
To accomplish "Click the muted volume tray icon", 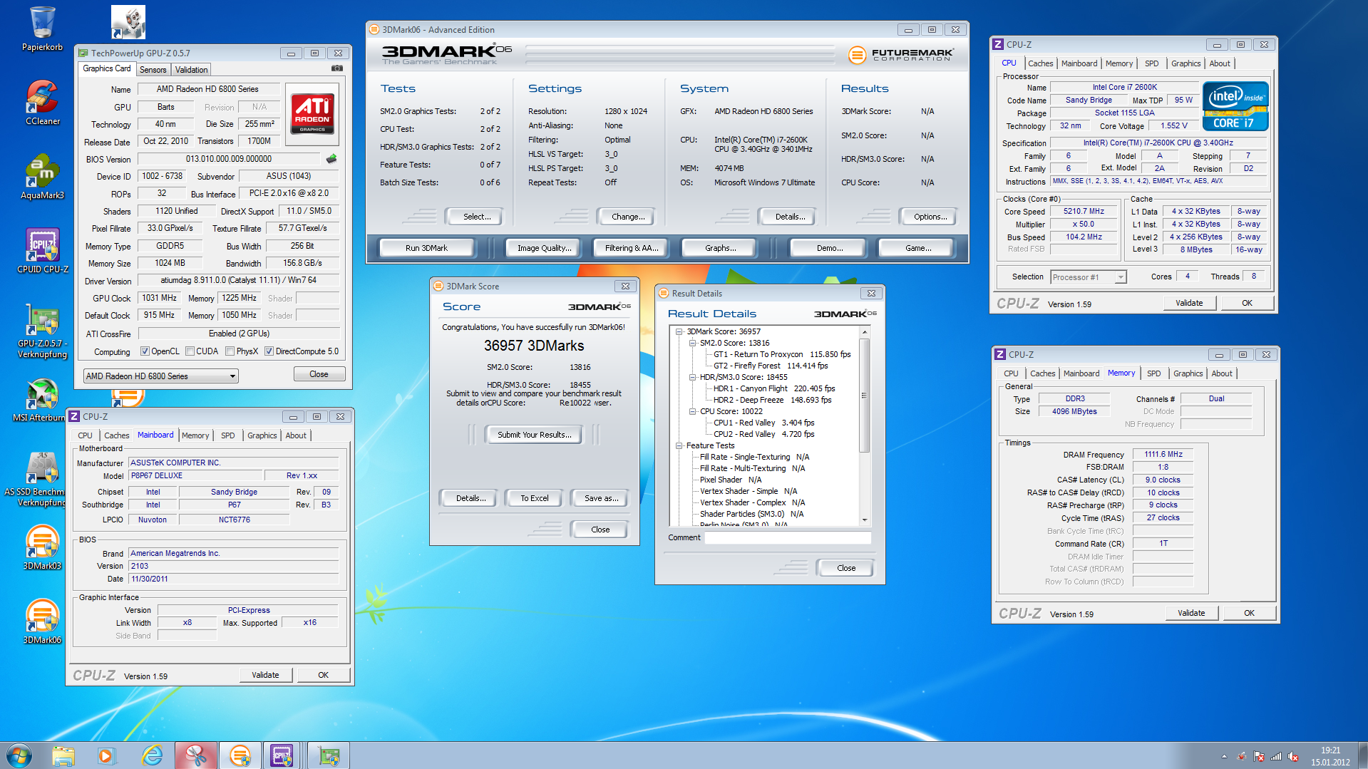I will (x=1292, y=756).
